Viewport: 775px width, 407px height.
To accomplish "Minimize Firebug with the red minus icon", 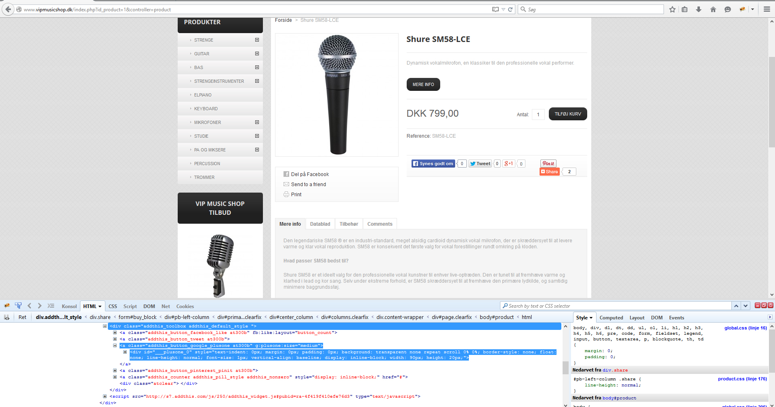I will 758,306.
